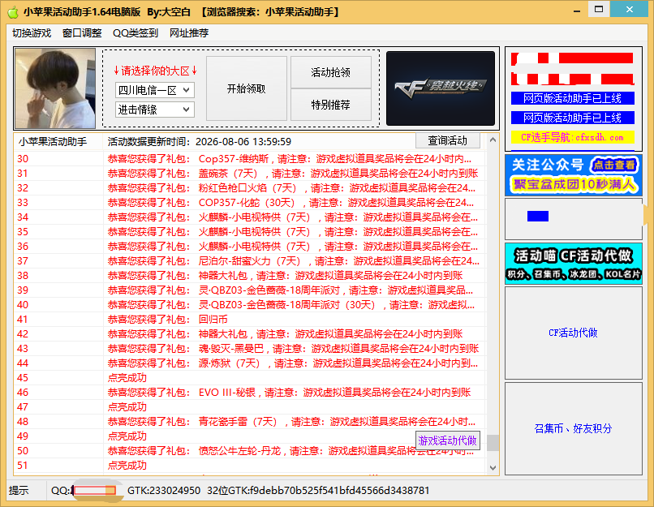Select log row 37 尼泊尔-甜蜜火力

click(x=249, y=261)
